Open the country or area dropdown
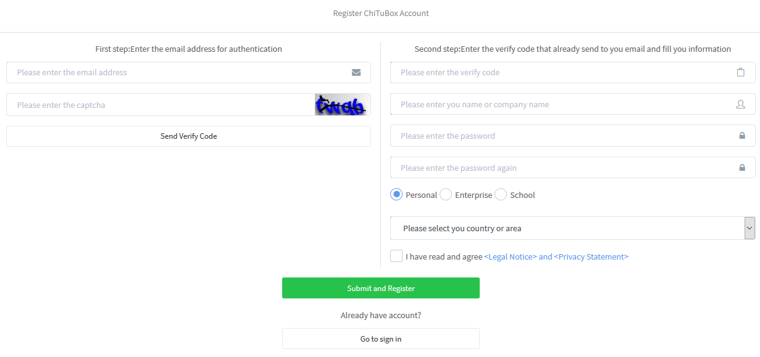760x357 pixels. pyautogui.click(x=567, y=228)
